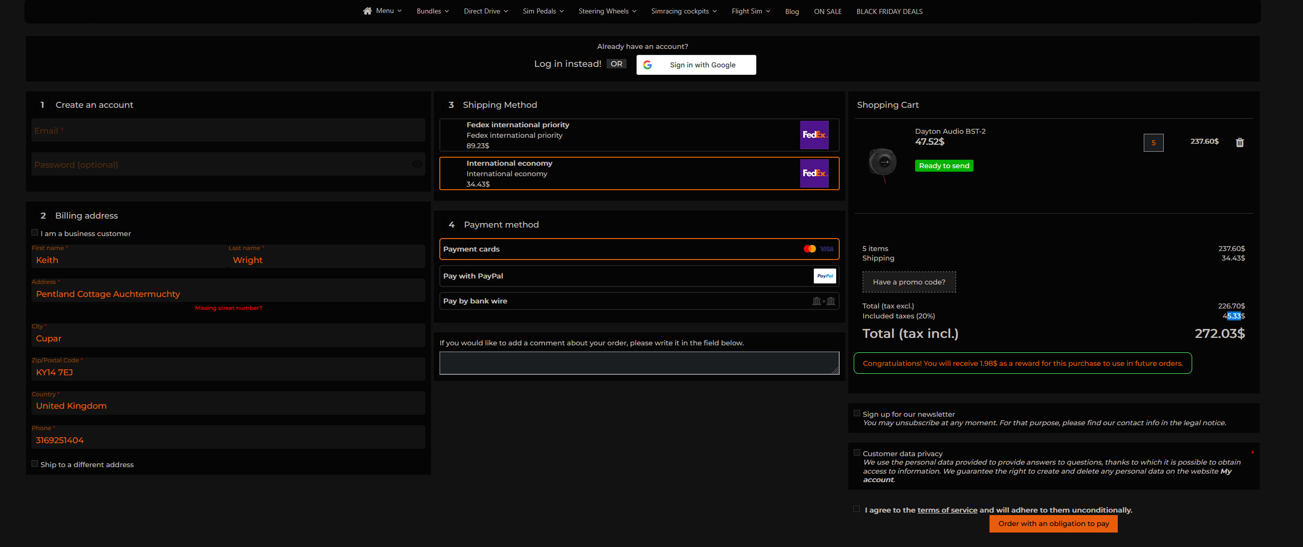Expand the Simracing cockpits menu
Image resolution: width=1303 pixels, height=547 pixels.
[x=683, y=11]
